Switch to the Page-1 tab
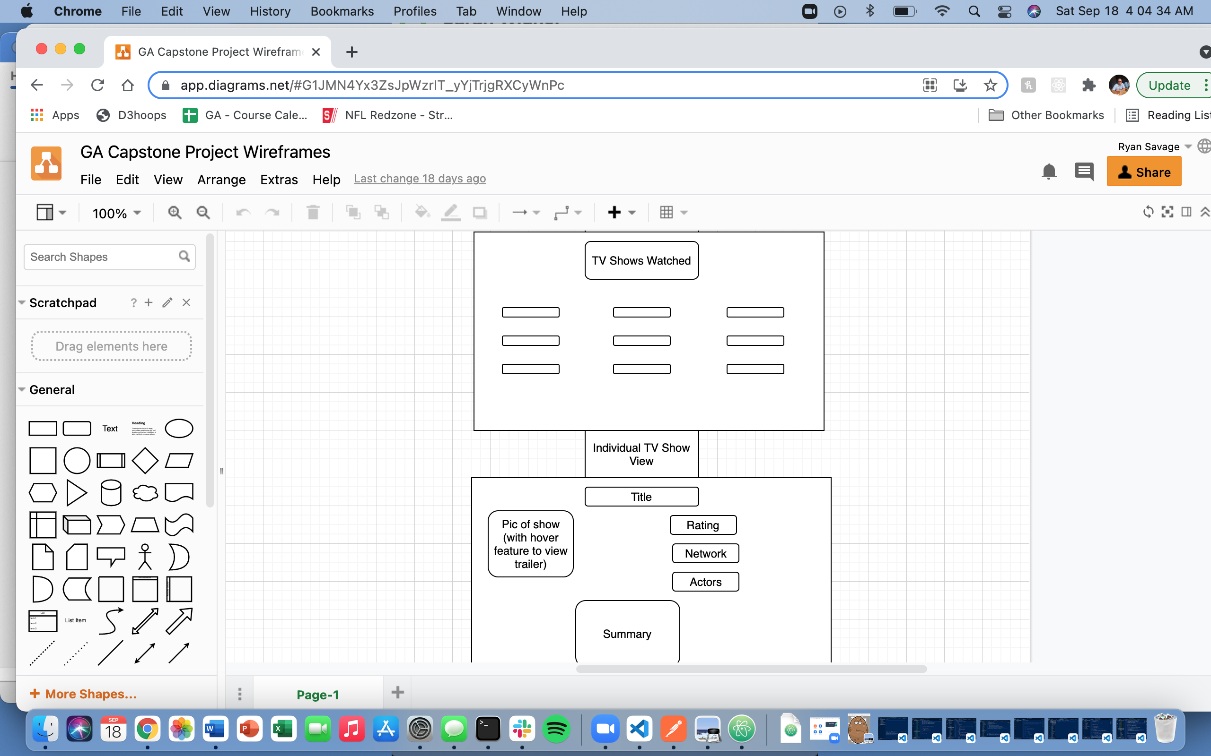The image size is (1211, 756). tap(318, 695)
